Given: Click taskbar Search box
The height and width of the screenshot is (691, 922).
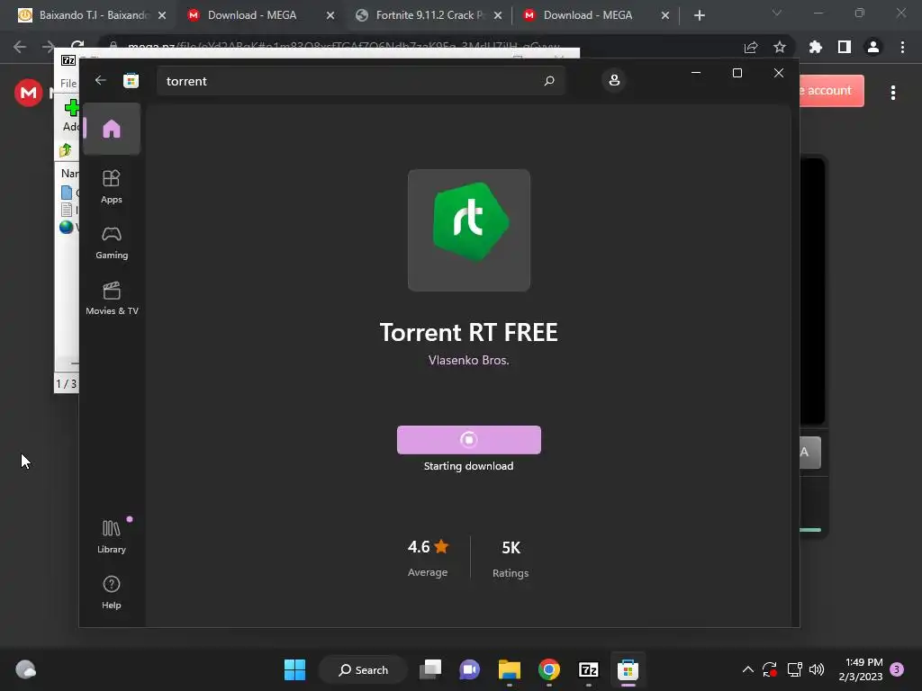Looking at the screenshot, I should point(363,669).
